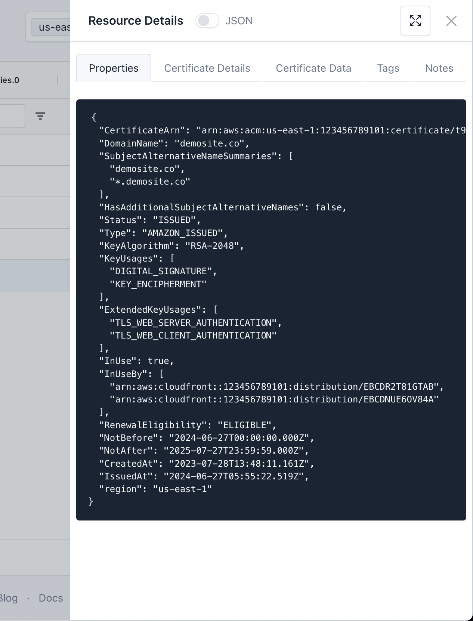Click the "Type": "AMAZON_ISSUED" line
This screenshot has width=473, height=621.
163,233
